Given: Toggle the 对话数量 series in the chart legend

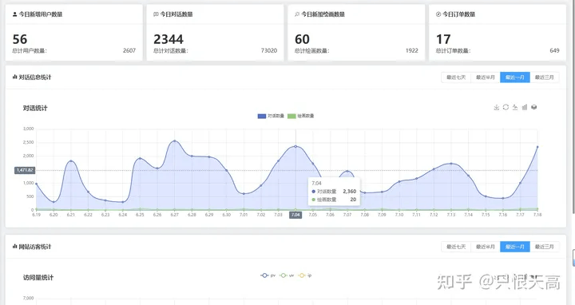Looking at the screenshot, I should [271, 116].
